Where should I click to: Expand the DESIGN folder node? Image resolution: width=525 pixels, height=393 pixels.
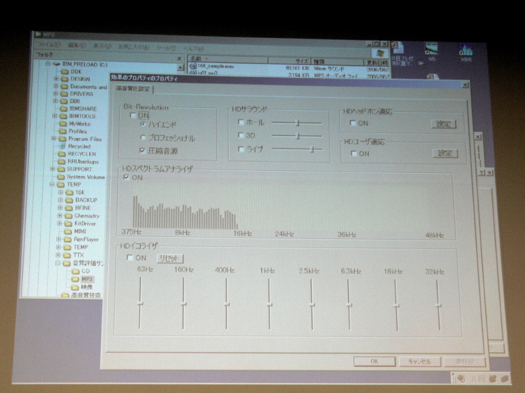[56, 79]
